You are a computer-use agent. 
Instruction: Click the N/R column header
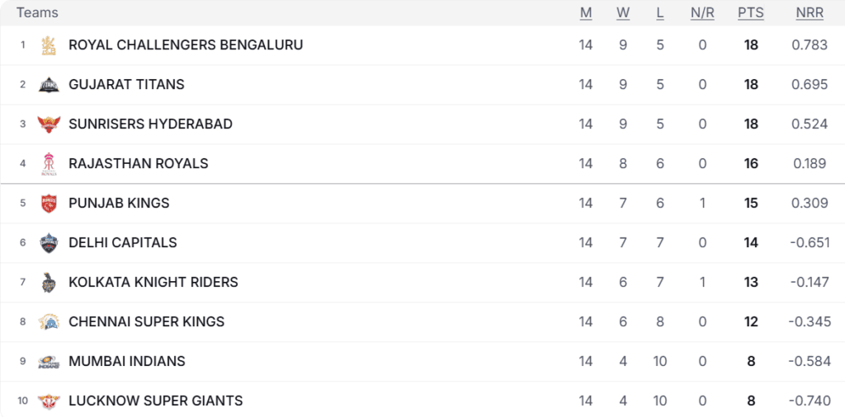(x=702, y=13)
